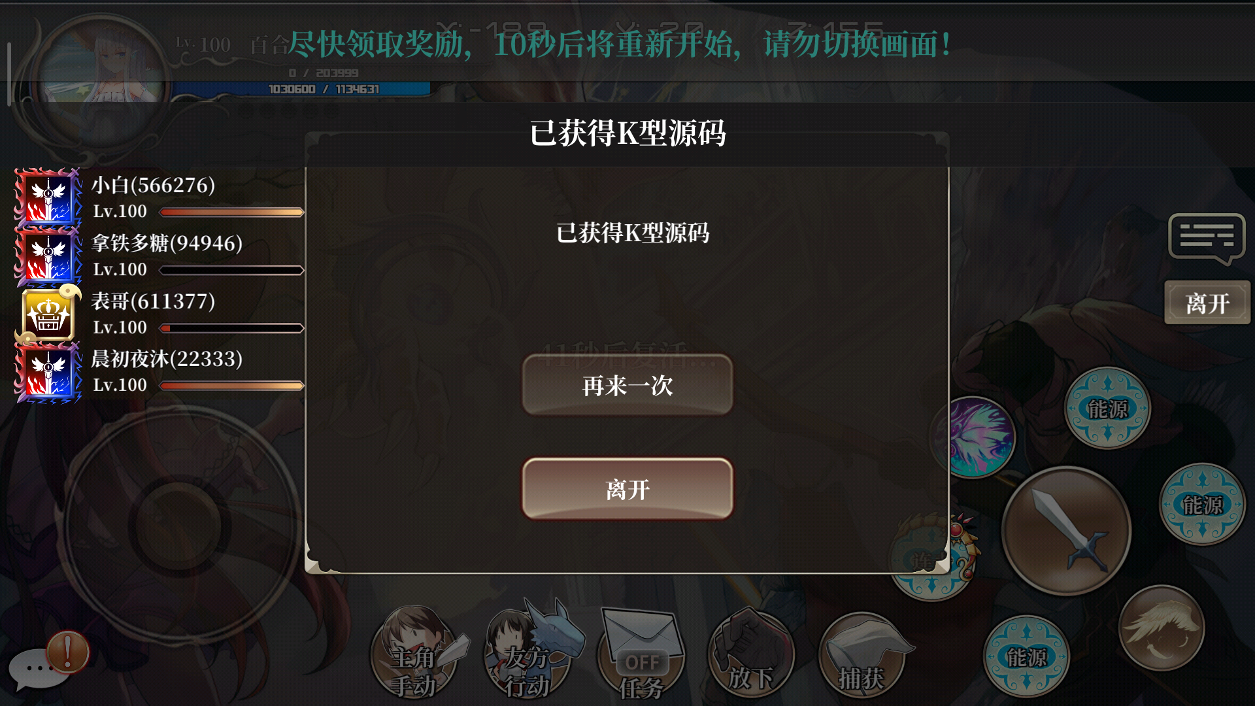Select party member 小白(566276)
This screenshot has width=1255, height=706.
coord(153,185)
